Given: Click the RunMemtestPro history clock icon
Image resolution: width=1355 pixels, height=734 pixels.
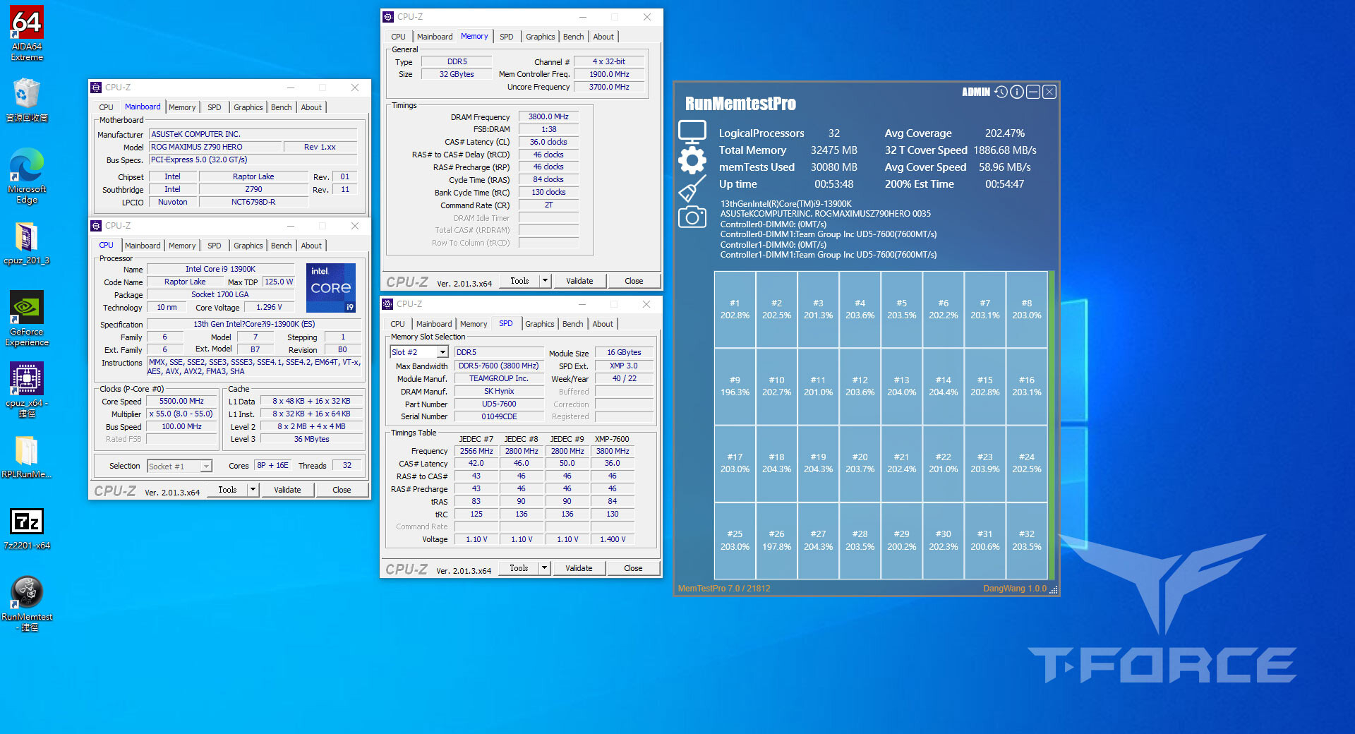Looking at the screenshot, I should point(1001,92).
